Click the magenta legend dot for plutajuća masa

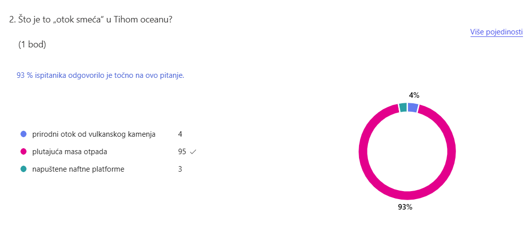[x=23, y=152]
